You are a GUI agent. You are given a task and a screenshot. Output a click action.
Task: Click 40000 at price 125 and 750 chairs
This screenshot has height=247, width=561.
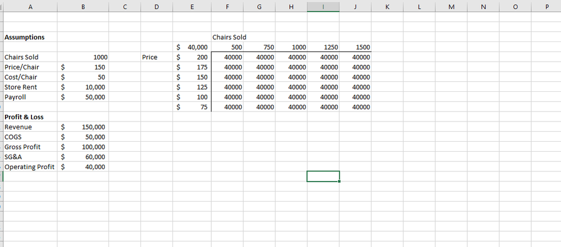pos(259,87)
